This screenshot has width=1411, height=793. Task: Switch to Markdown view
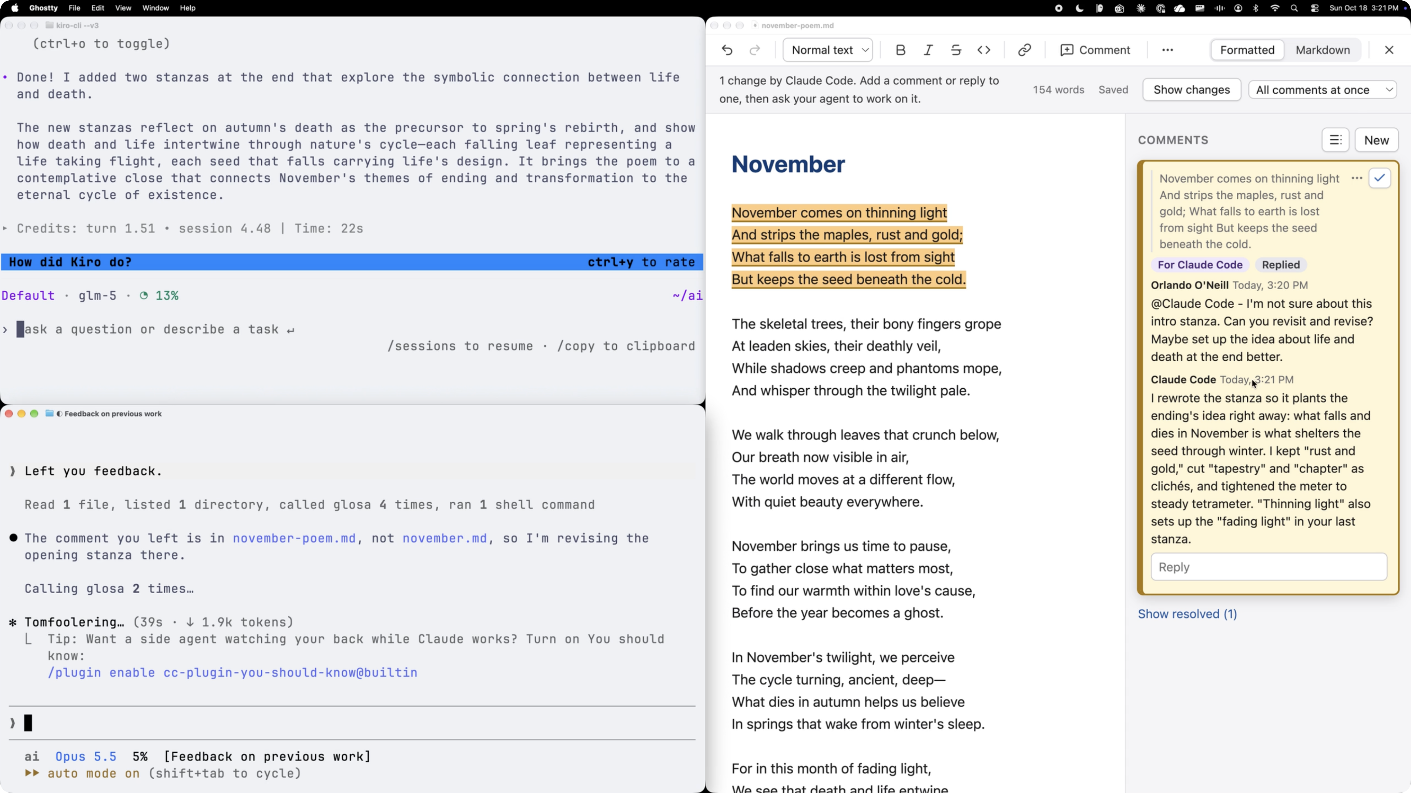click(1322, 50)
